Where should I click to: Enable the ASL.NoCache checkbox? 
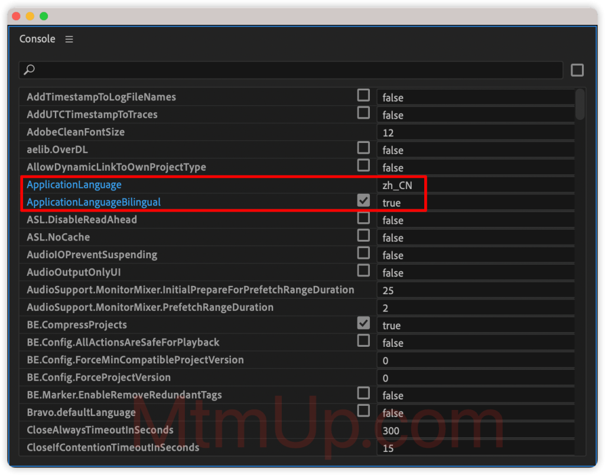363,236
